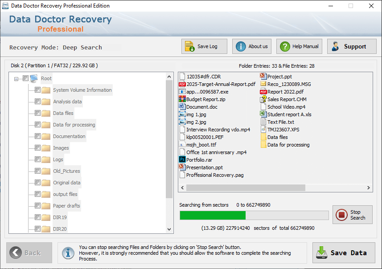Select the Documentation folder in tree
The image size is (382, 269).
[69, 136]
